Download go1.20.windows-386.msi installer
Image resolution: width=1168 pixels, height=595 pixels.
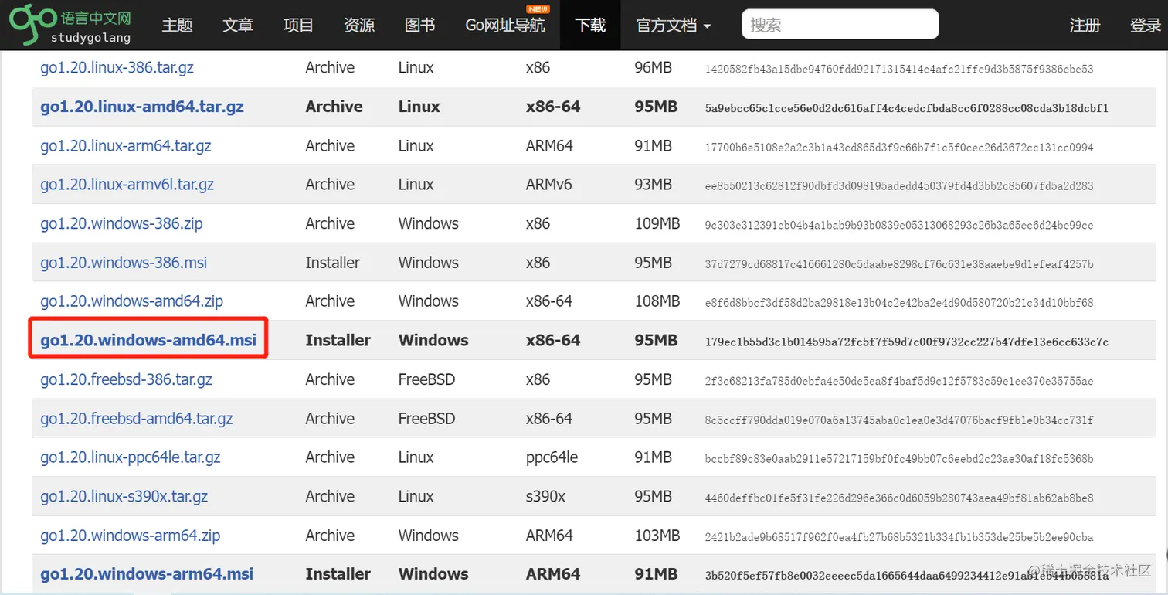124,263
